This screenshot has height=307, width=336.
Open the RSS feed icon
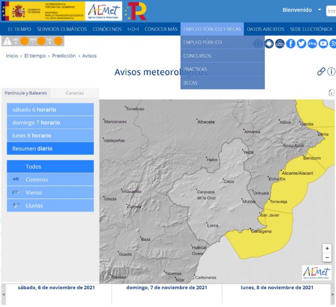333,44
